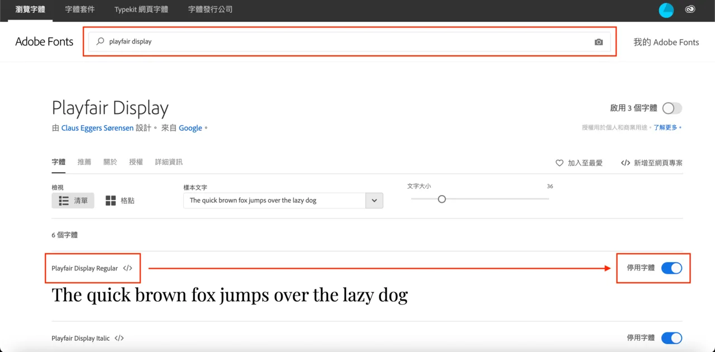The height and width of the screenshot is (352, 715).
Task: Open designer link Claus Eggers Sørensen
Action: pos(97,128)
